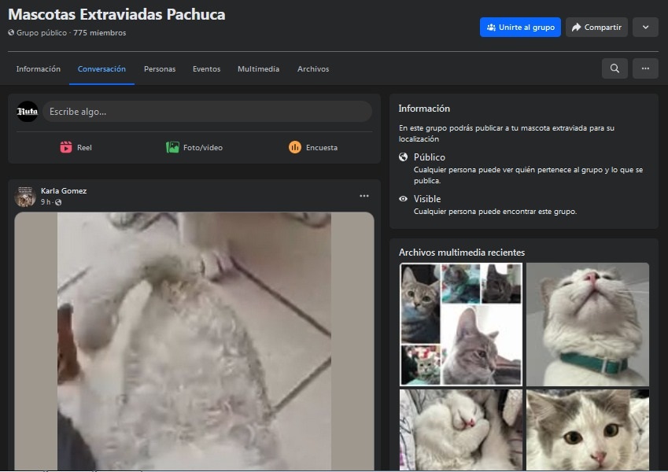View the Archivos tab
This screenshot has height=472, width=668.
coord(313,69)
